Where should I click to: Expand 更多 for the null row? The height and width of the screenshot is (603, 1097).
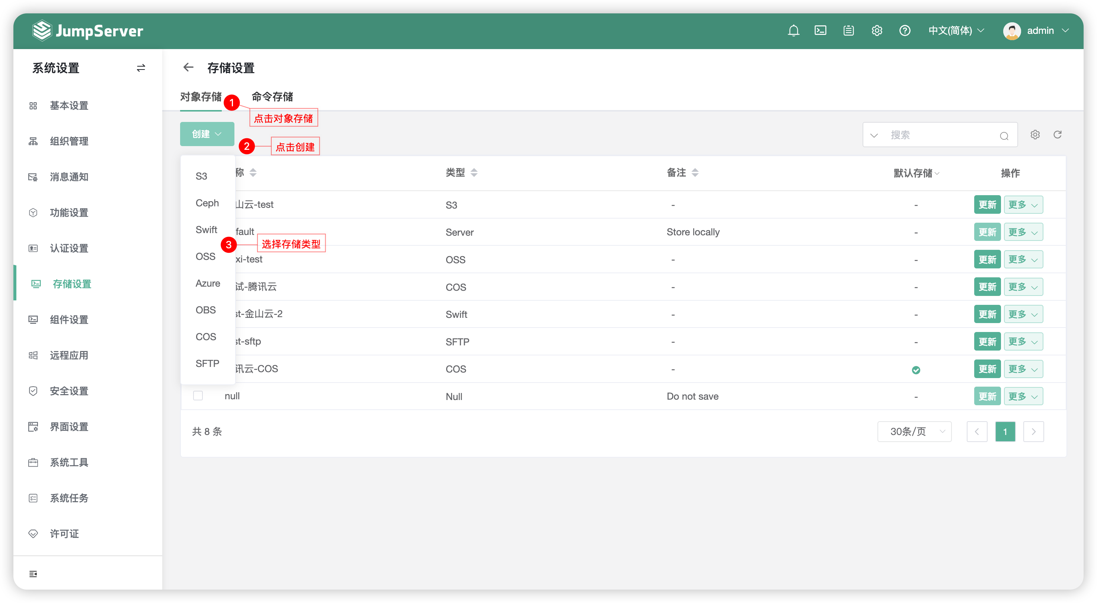click(x=1023, y=396)
